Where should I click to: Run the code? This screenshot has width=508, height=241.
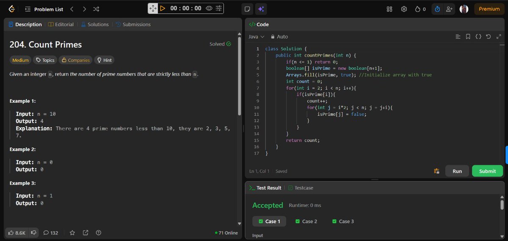(457, 171)
